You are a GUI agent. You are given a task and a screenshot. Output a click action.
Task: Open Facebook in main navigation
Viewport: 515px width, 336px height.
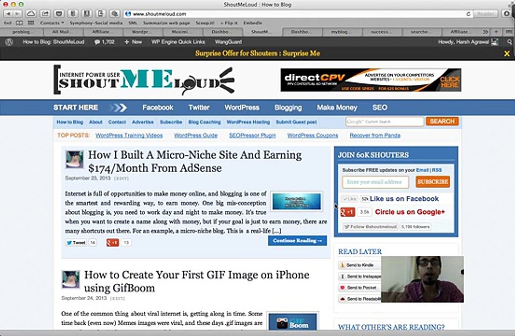click(158, 108)
